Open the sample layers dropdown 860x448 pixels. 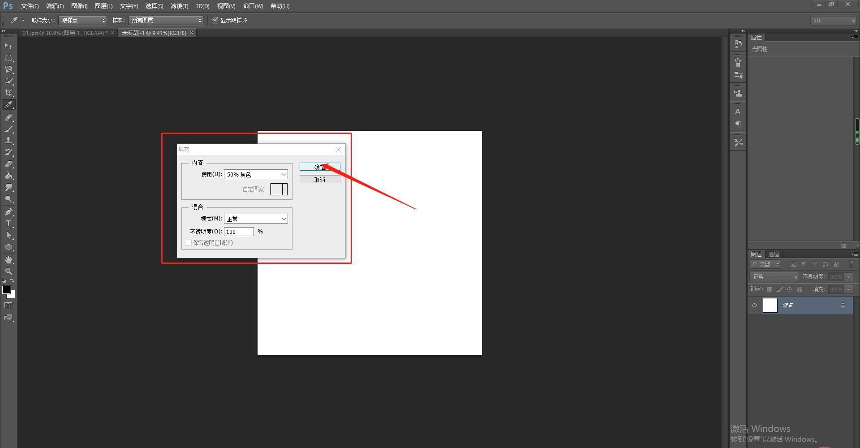(166, 20)
